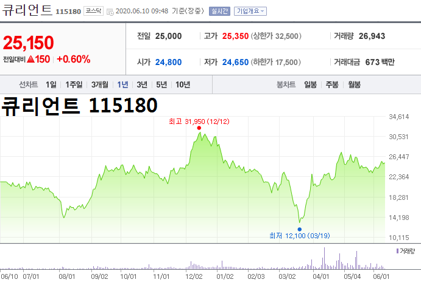Click the 저가 value 24,650
421x288 pixels.
click(x=235, y=63)
